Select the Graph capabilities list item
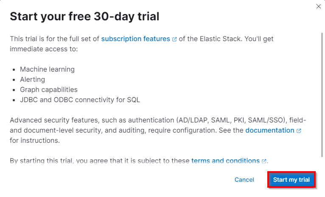The width and height of the screenshot is (325, 197). tap(49, 89)
